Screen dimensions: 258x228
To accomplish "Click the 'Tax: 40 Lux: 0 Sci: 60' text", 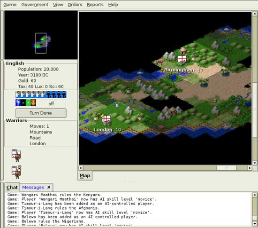I will point(41,86).
